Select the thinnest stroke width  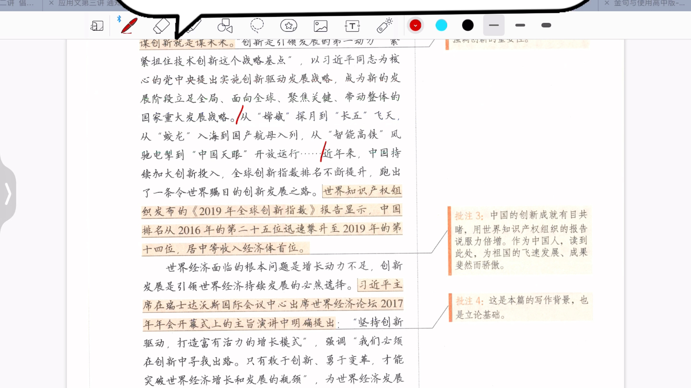(494, 25)
